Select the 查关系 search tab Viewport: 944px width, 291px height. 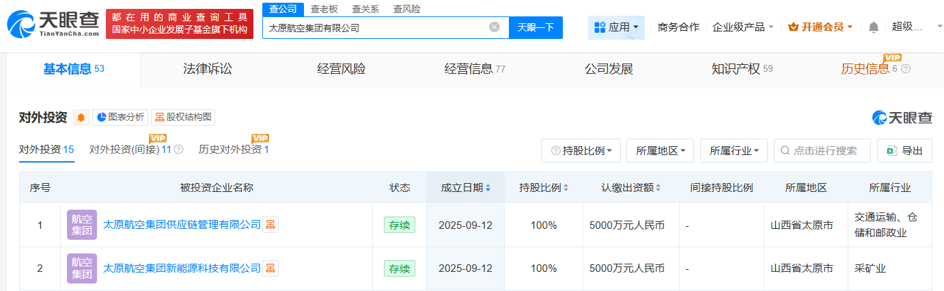(x=365, y=9)
